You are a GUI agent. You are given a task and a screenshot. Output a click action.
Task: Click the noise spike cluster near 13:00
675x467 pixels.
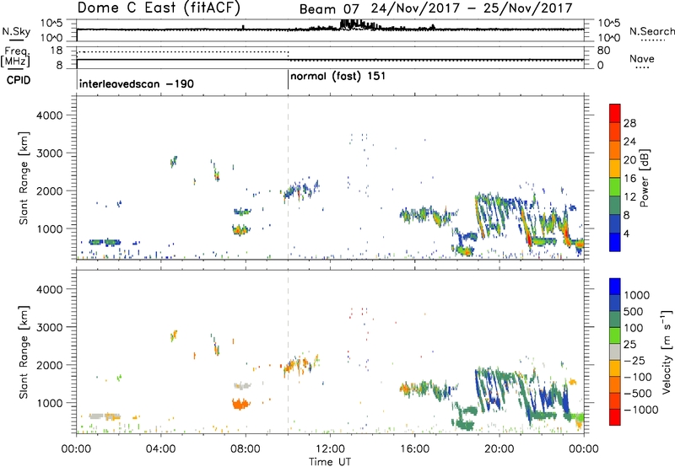coord(357,24)
